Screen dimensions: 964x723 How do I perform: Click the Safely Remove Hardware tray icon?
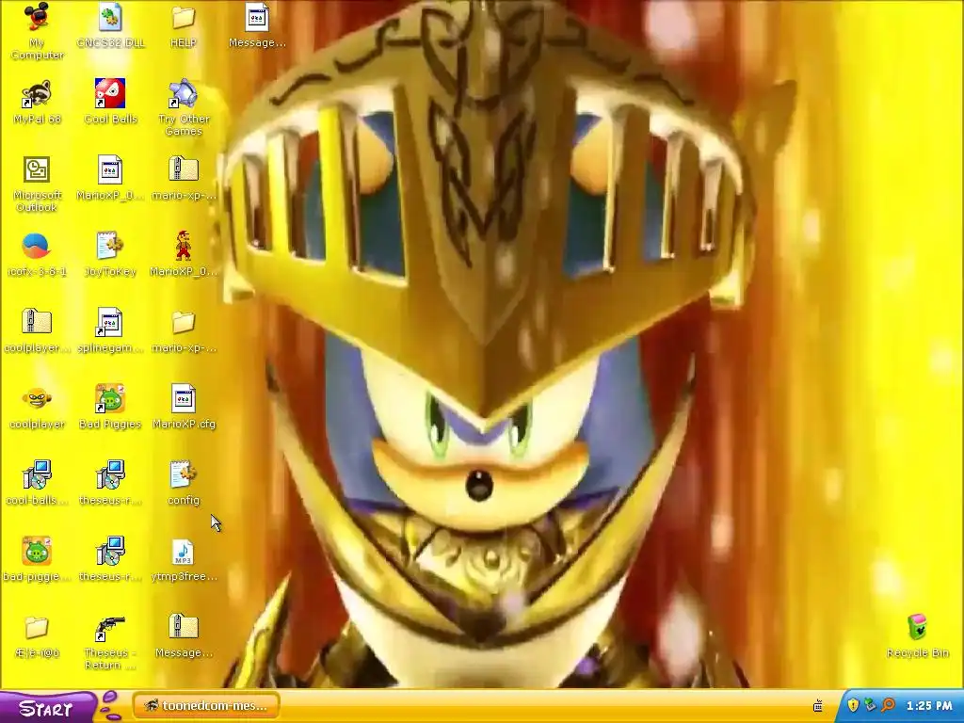click(870, 705)
